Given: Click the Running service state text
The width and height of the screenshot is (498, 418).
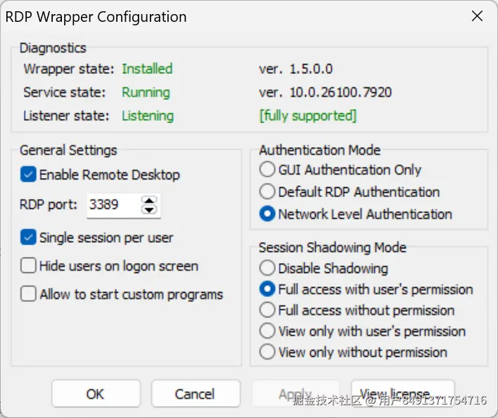Looking at the screenshot, I should [x=146, y=92].
